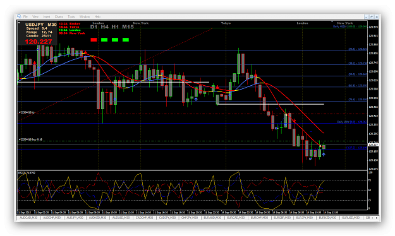Click the green London clock entry
This screenshot has height=236, width=395.
pos(70,30)
